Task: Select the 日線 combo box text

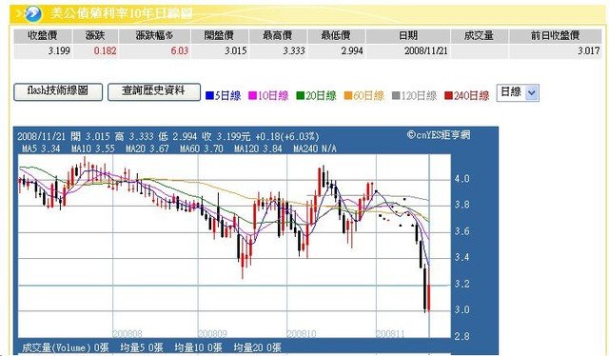Action: (x=511, y=92)
